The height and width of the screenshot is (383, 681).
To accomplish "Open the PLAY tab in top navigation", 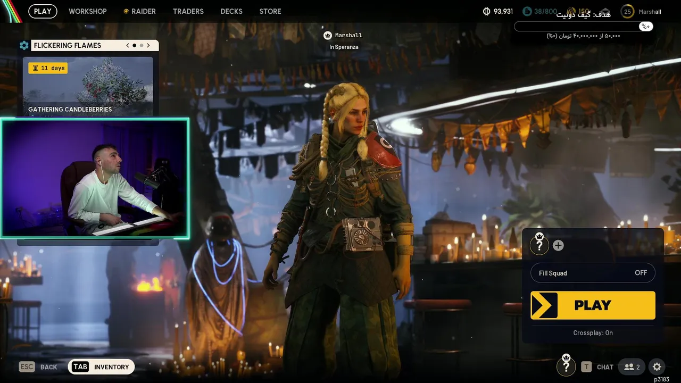I will coord(43,11).
